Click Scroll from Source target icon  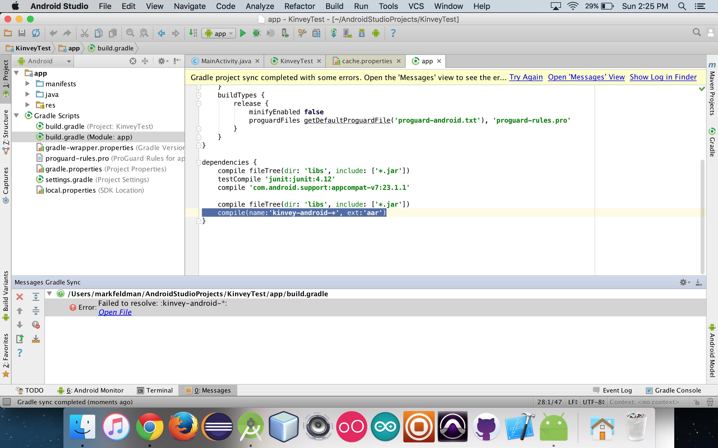pyautogui.click(x=133, y=61)
